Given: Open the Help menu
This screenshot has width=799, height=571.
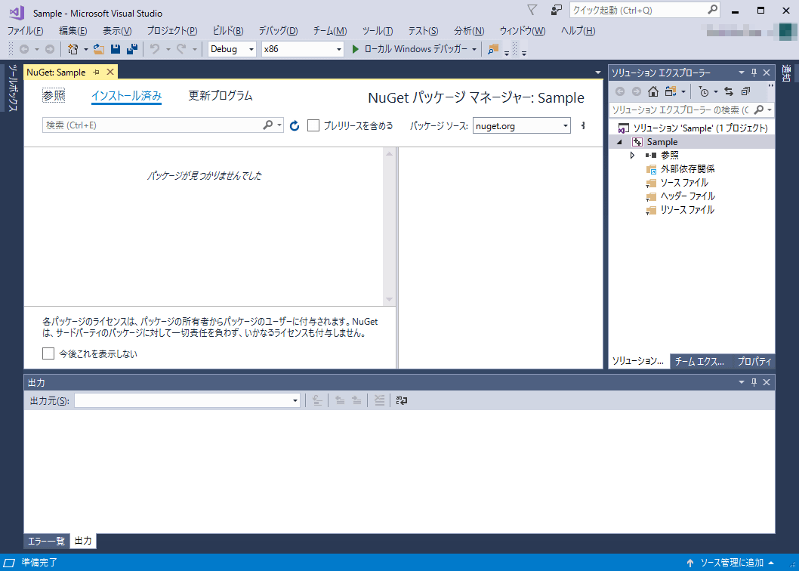Looking at the screenshot, I should 578,30.
